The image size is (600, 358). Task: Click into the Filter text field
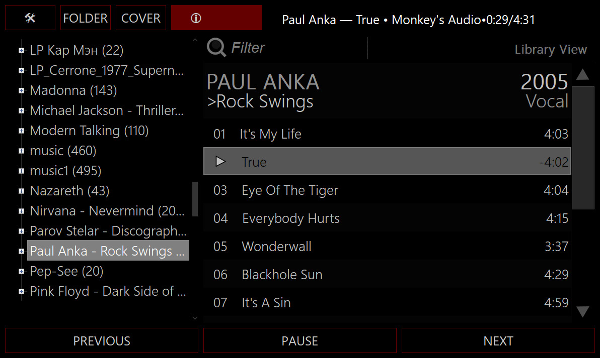[297, 48]
